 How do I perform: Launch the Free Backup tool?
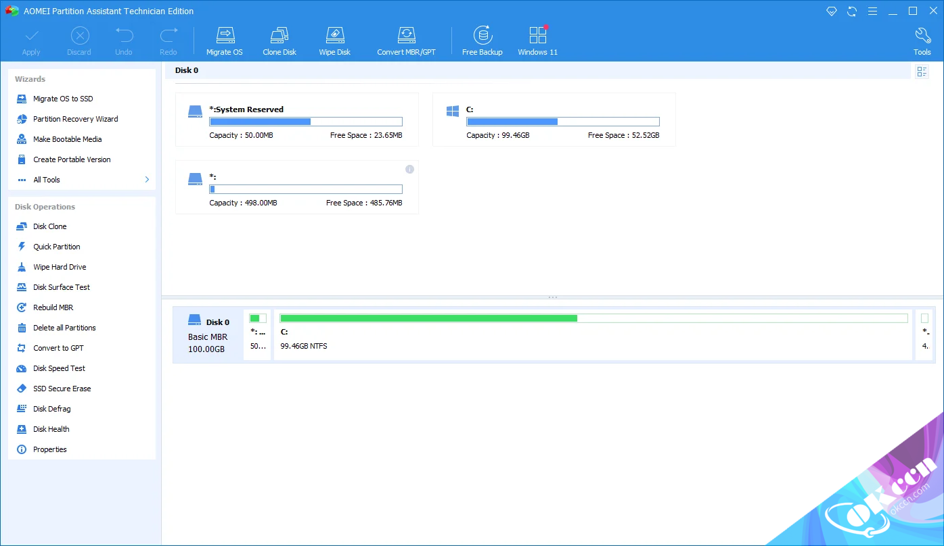coord(482,41)
